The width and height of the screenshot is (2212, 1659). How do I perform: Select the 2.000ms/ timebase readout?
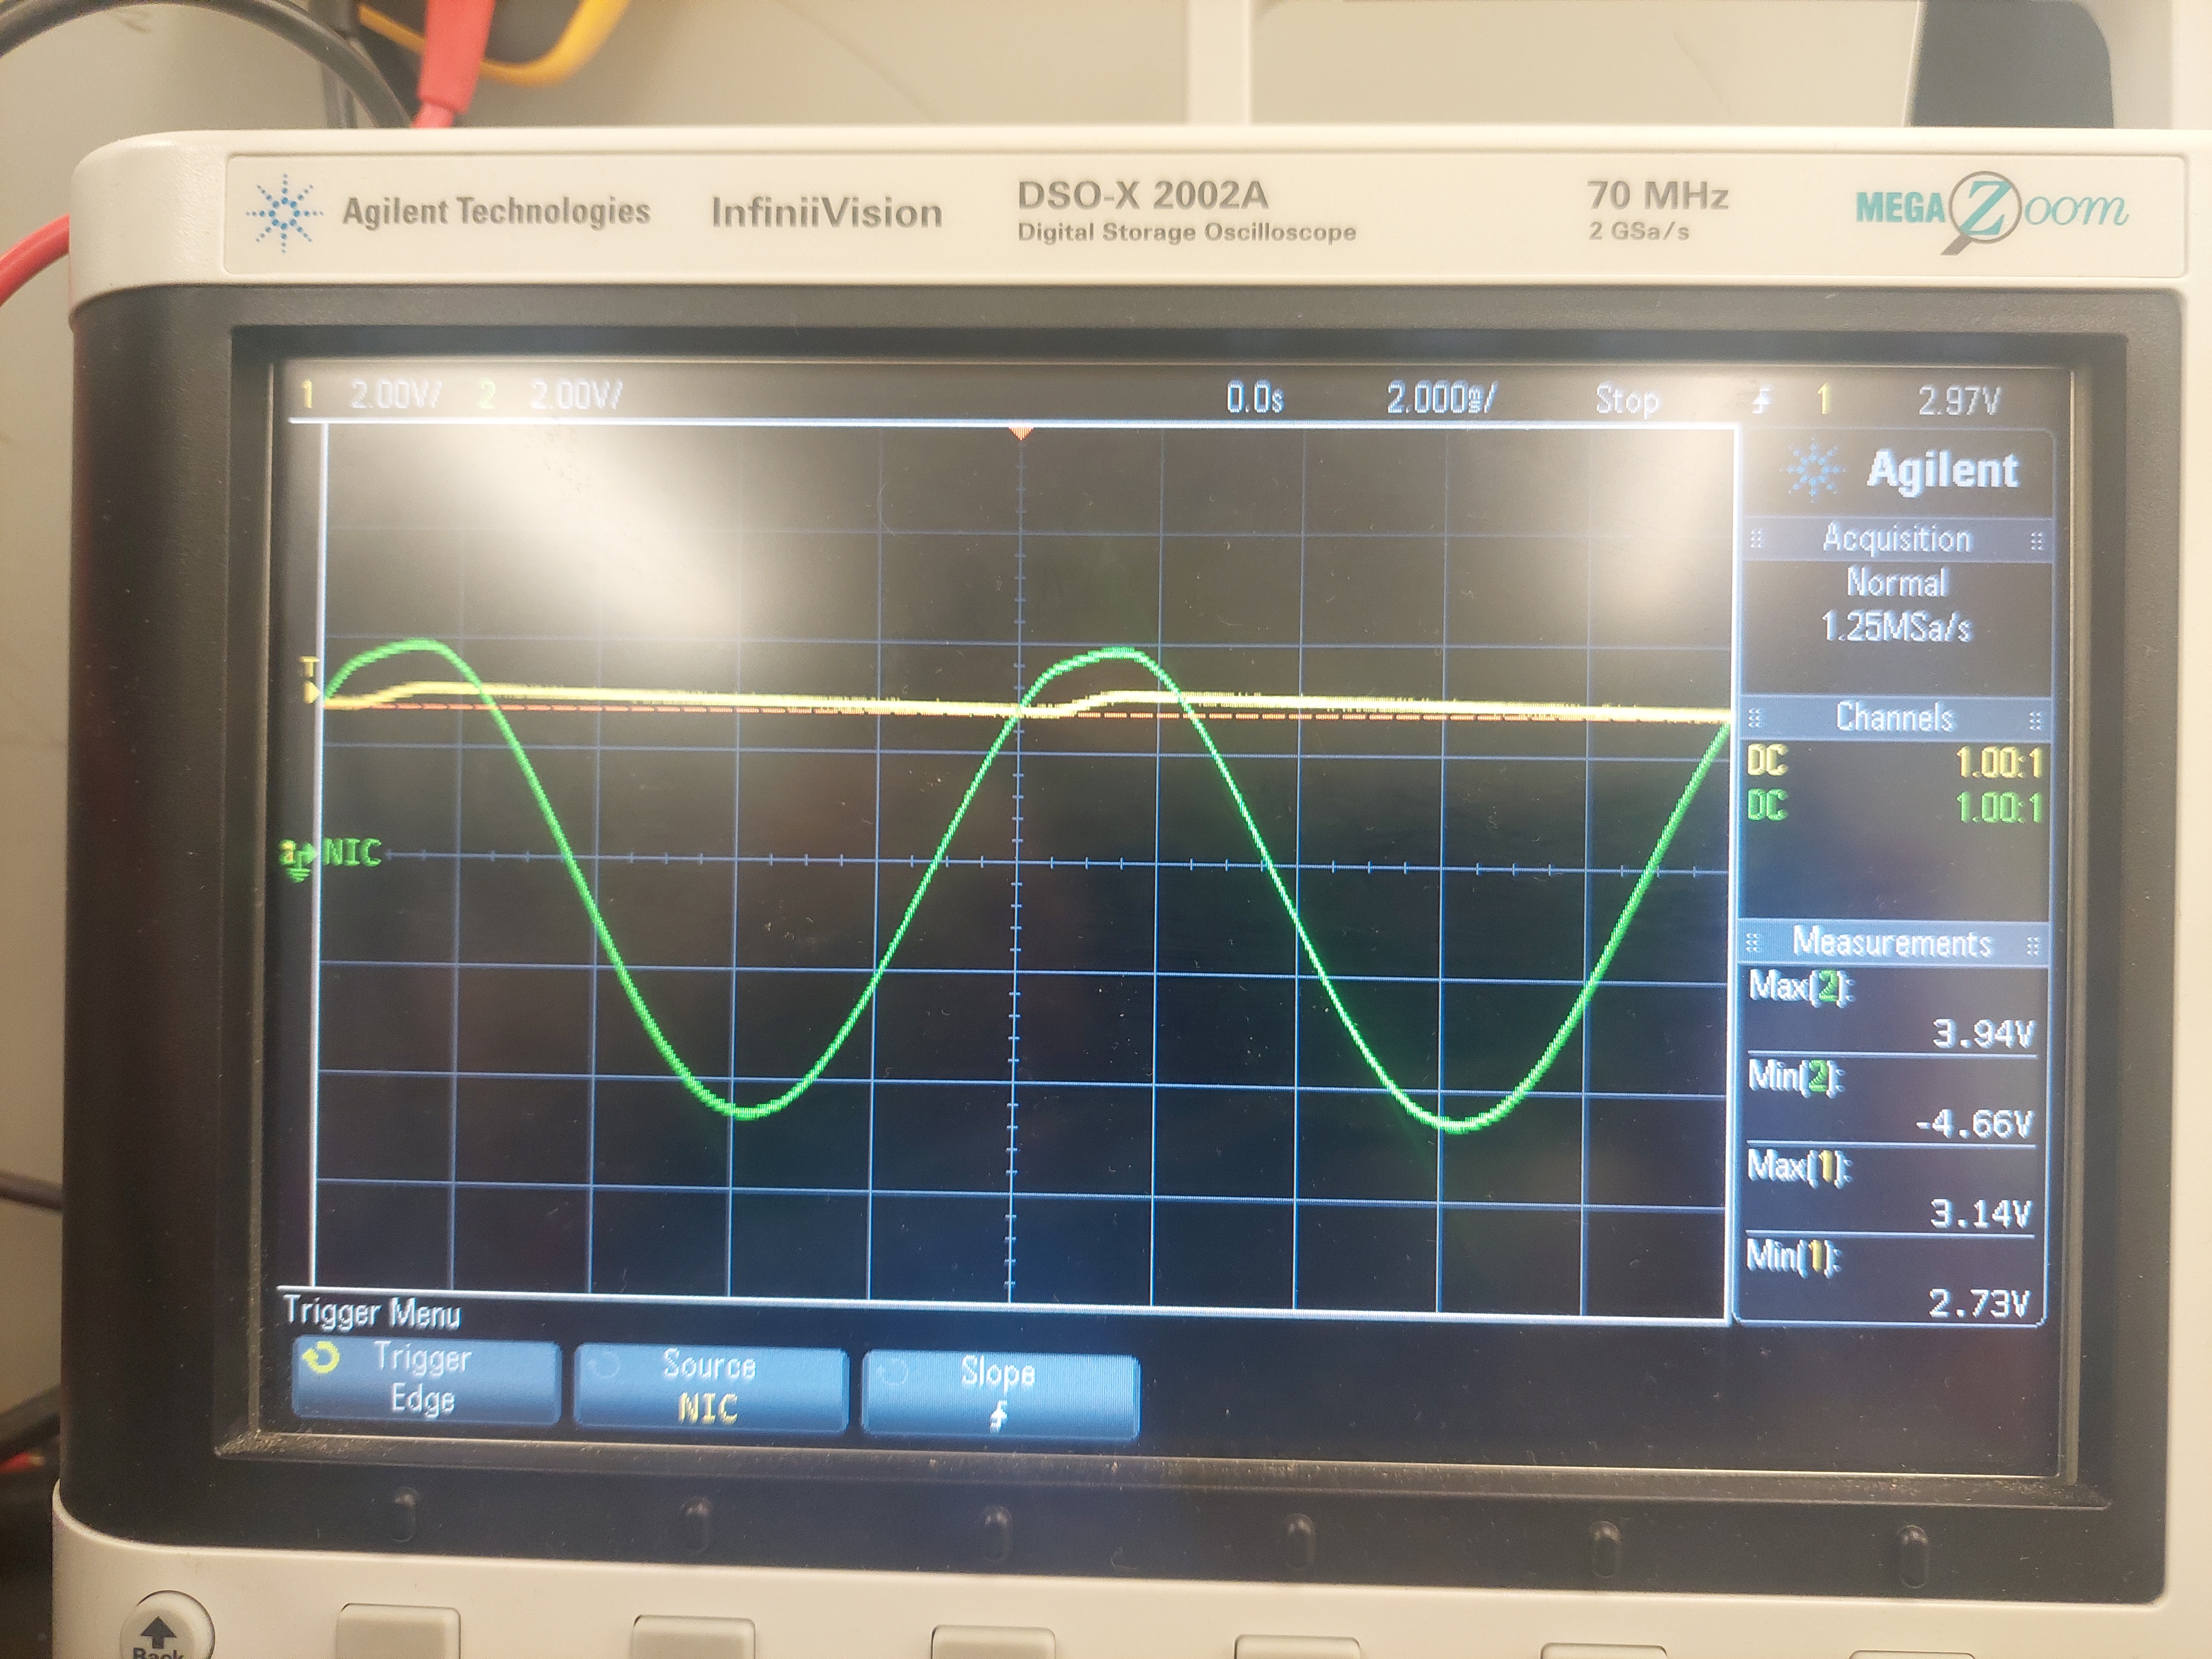[1441, 399]
